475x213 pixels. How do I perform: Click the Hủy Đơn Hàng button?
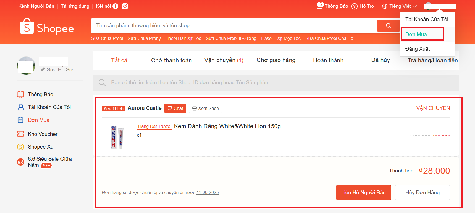(422, 193)
